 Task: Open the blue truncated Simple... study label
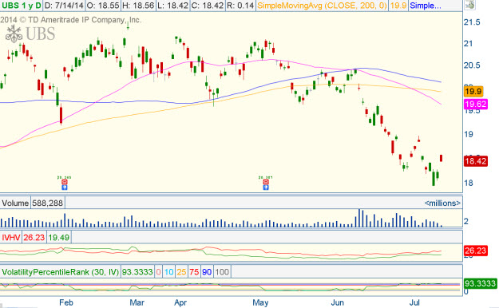(x=426, y=6)
